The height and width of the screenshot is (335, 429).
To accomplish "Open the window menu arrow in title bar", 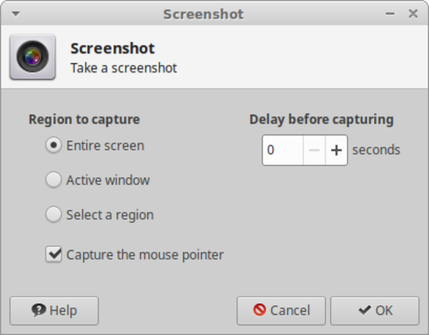I will click(16, 14).
